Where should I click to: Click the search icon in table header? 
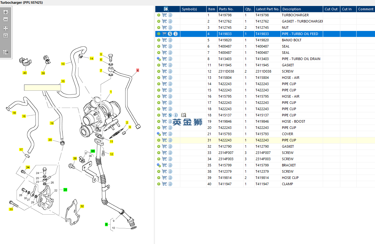(166, 9)
